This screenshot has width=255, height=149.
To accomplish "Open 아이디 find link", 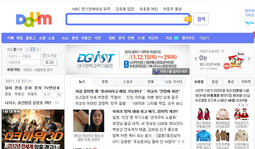I will [x=28, y=70].
